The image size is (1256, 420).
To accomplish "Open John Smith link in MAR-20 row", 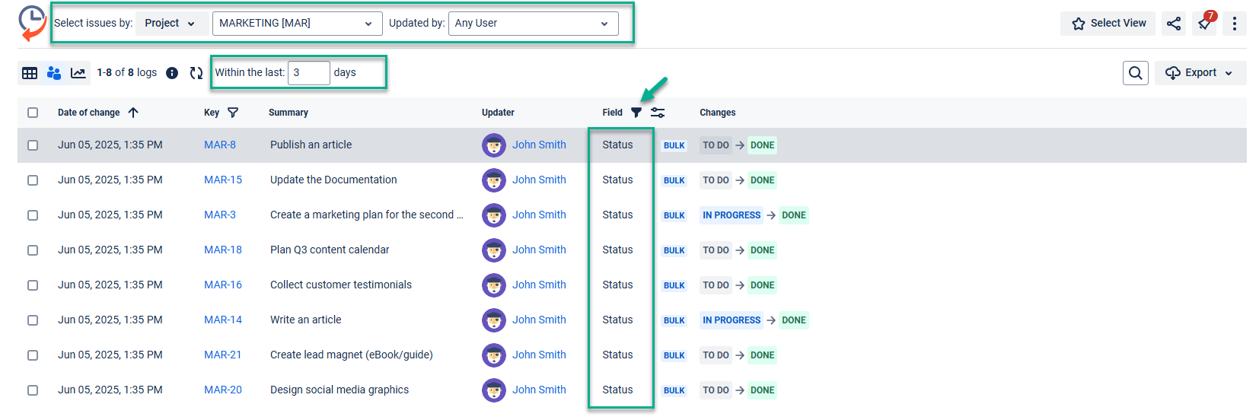I will tap(539, 390).
